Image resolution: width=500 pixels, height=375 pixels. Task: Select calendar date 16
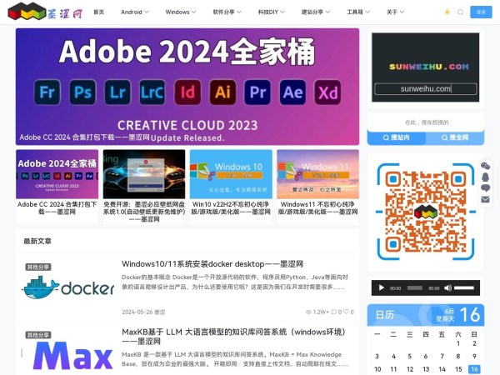tap(474, 369)
